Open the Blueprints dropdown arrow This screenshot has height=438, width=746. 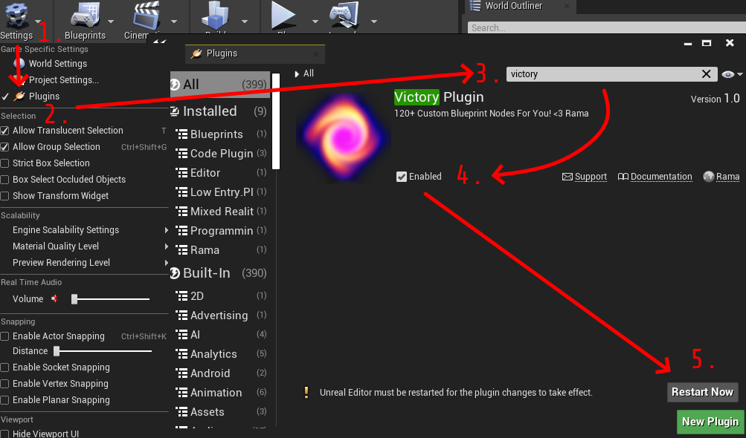click(111, 22)
